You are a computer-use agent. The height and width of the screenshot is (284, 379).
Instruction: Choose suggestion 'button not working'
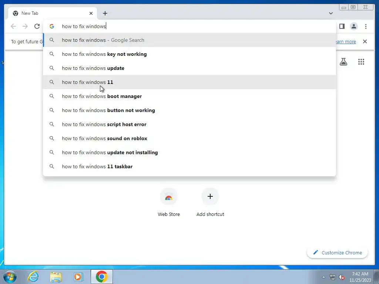(x=189, y=110)
